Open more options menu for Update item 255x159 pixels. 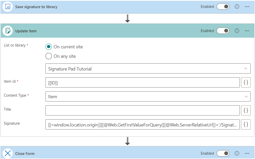tap(247, 31)
